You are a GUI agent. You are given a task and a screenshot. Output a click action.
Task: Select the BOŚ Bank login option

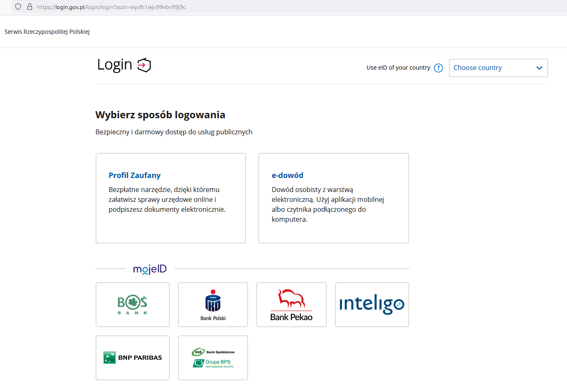pyautogui.click(x=132, y=304)
